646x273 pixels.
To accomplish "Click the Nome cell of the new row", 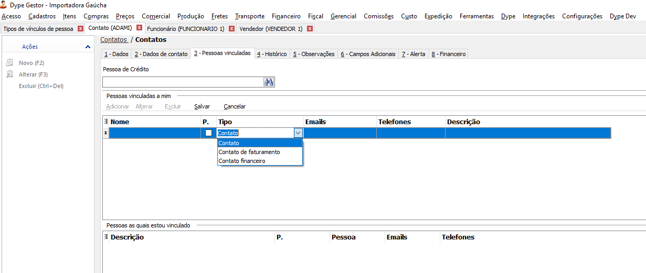I will coord(155,133).
